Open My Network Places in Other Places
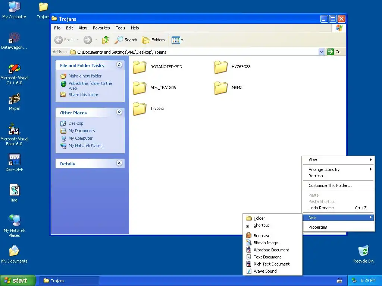 click(85, 146)
